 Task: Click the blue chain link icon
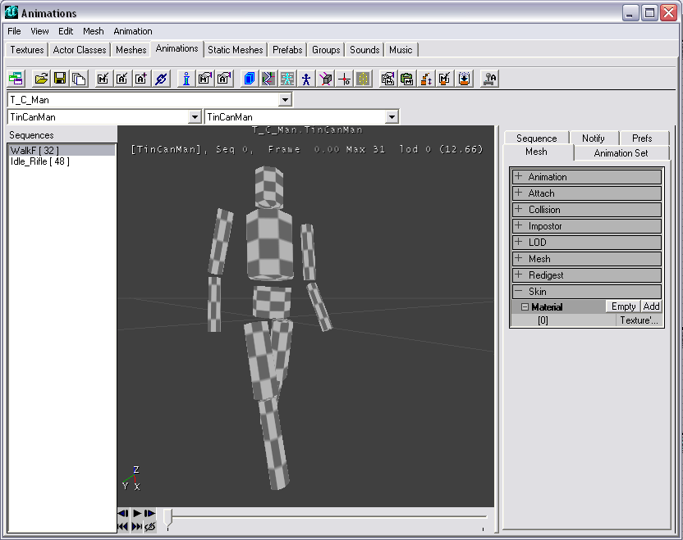(161, 79)
